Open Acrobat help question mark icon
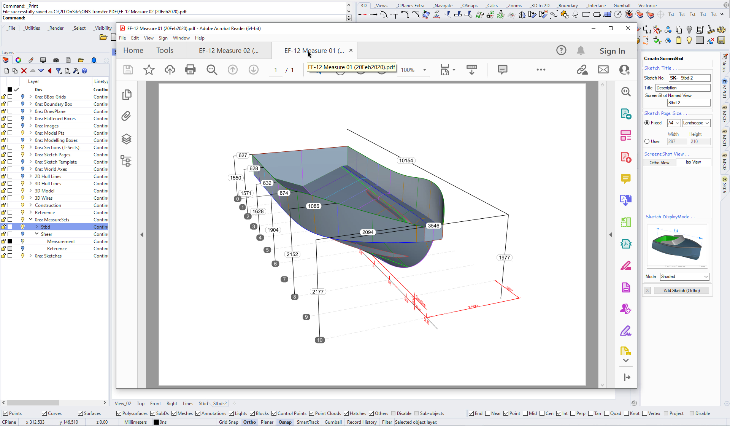The height and width of the screenshot is (426, 730). click(x=561, y=50)
